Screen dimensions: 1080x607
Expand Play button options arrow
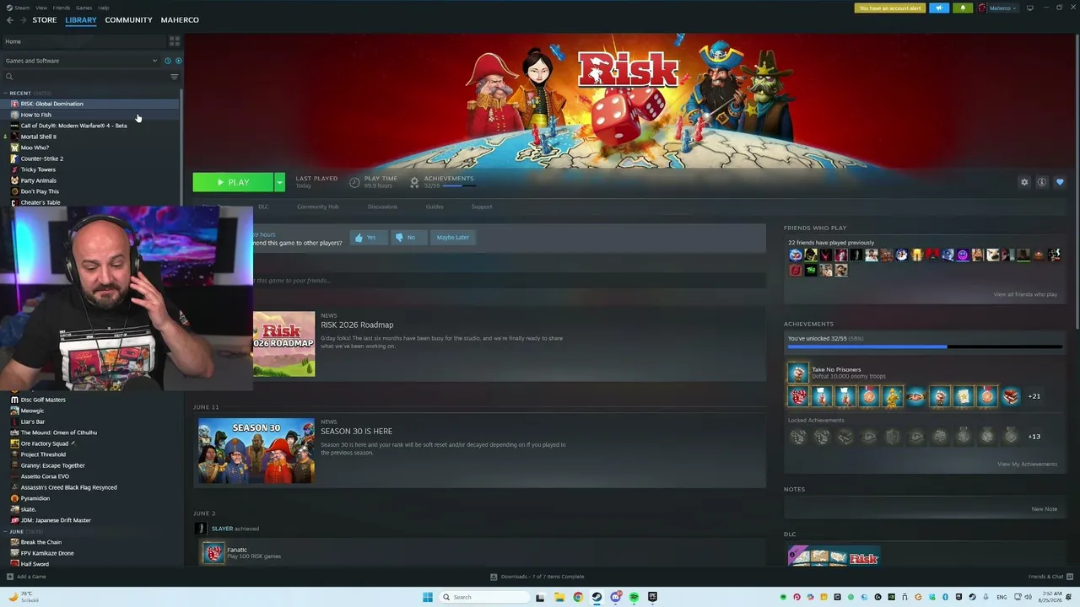point(279,182)
